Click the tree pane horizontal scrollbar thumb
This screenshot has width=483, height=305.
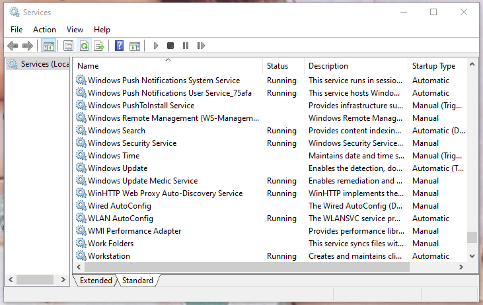35,279
